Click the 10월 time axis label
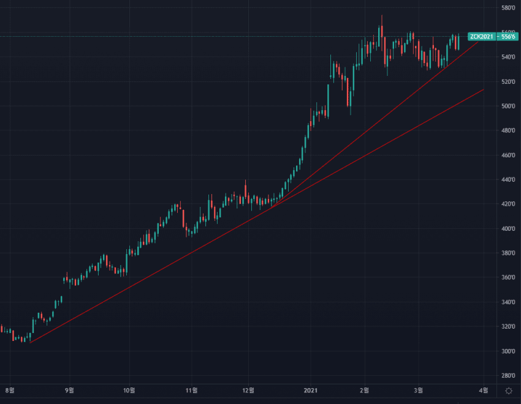521x404 pixels. pyautogui.click(x=129, y=391)
